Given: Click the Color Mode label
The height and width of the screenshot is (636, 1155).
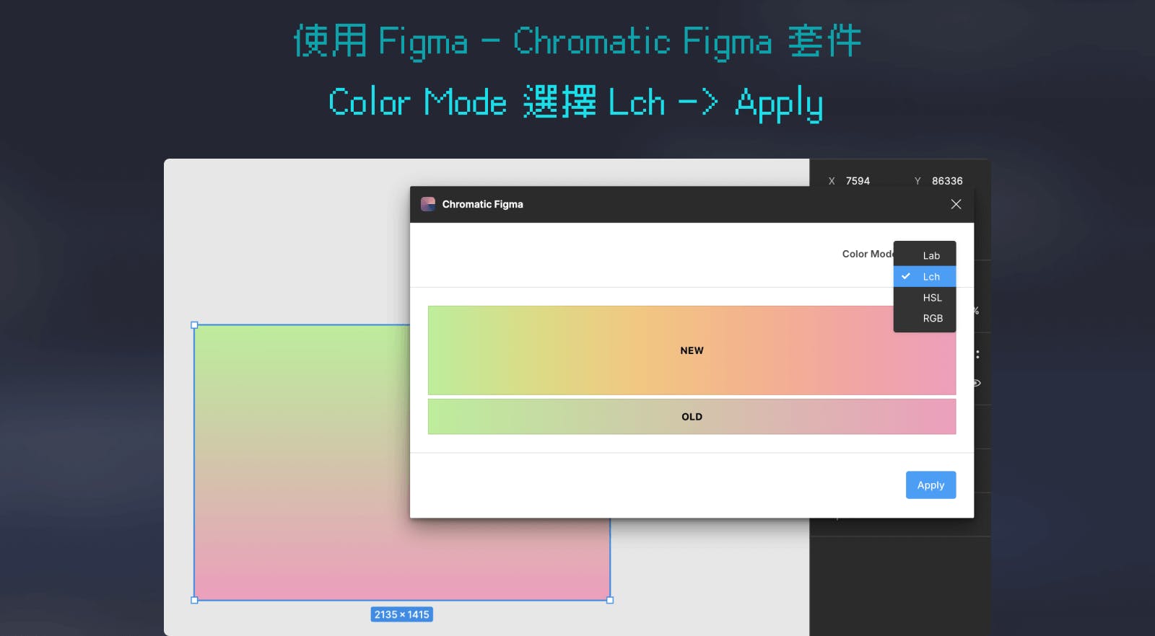Looking at the screenshot, I should click(868, 254).
